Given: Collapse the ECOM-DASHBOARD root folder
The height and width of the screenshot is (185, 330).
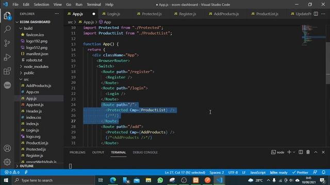Looking at the screenshot, I should [x=35, y=22].
